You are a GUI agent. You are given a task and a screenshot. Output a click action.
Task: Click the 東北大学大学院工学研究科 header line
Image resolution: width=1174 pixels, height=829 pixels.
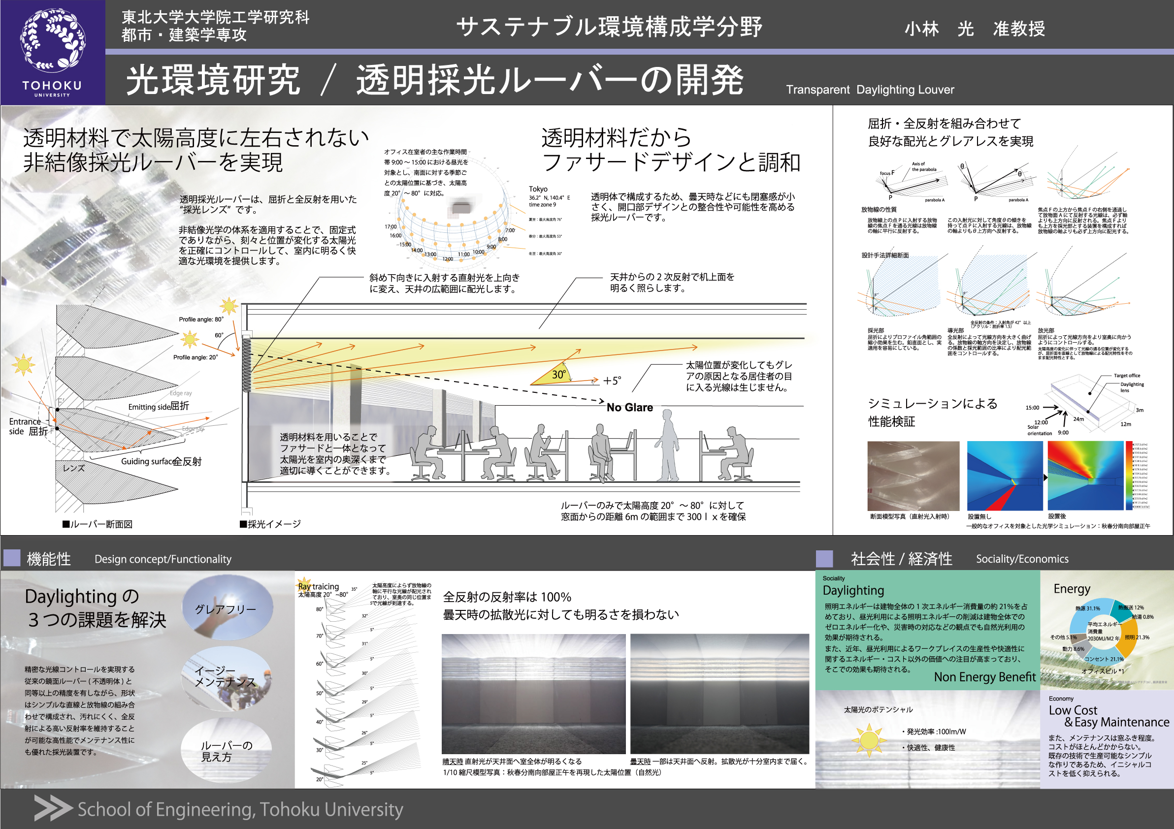[x=215, y=17]
